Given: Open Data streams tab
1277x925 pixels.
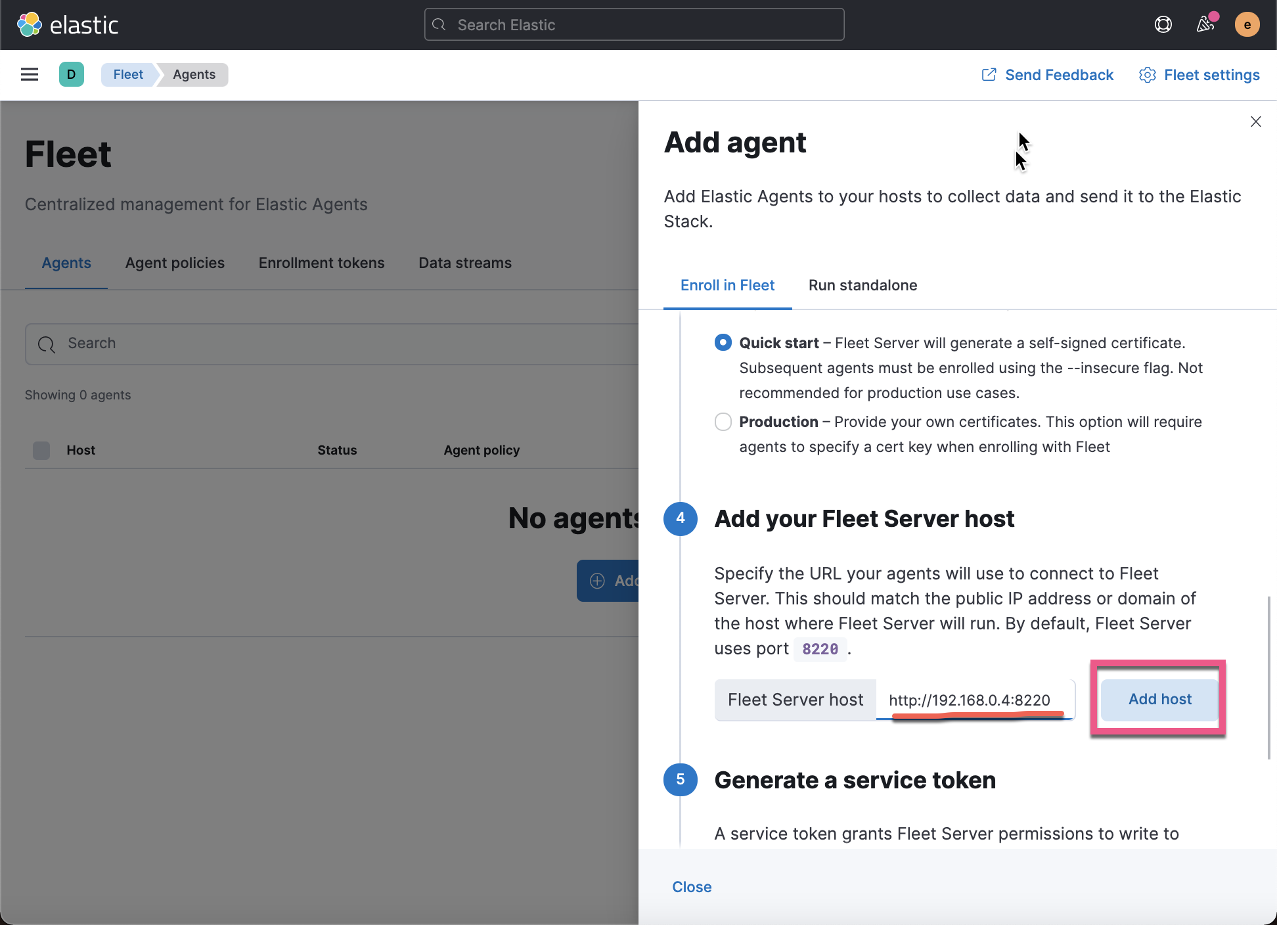Looking at the screenshot, I should tap(464, 263).
